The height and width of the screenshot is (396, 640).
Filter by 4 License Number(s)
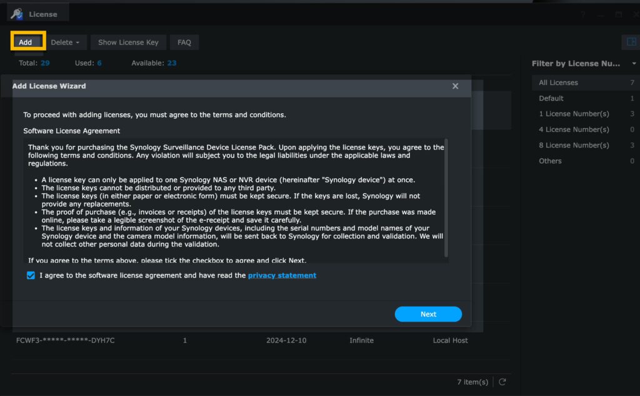tap(586, 129)
